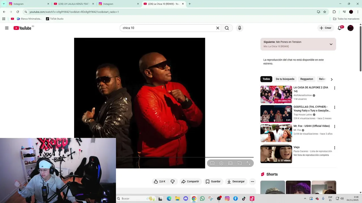The image size is (362, 203).
Task: Open the YouTube bookmark icon in bookmarks bar
Action: 12,19
